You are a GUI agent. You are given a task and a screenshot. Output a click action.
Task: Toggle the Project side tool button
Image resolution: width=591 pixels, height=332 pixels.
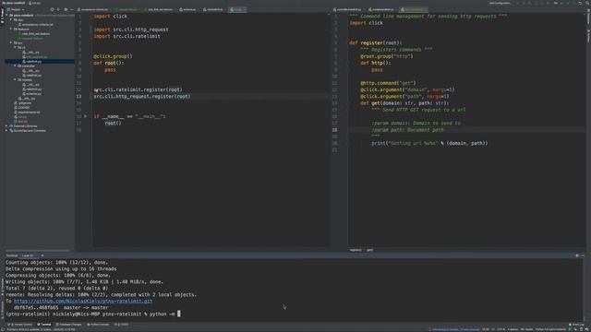[2, 16]
